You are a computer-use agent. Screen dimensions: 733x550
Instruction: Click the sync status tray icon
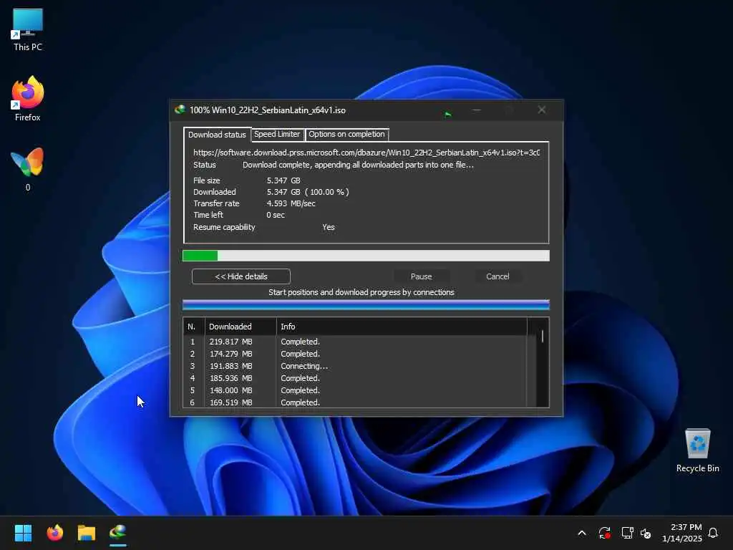point(604,533)
